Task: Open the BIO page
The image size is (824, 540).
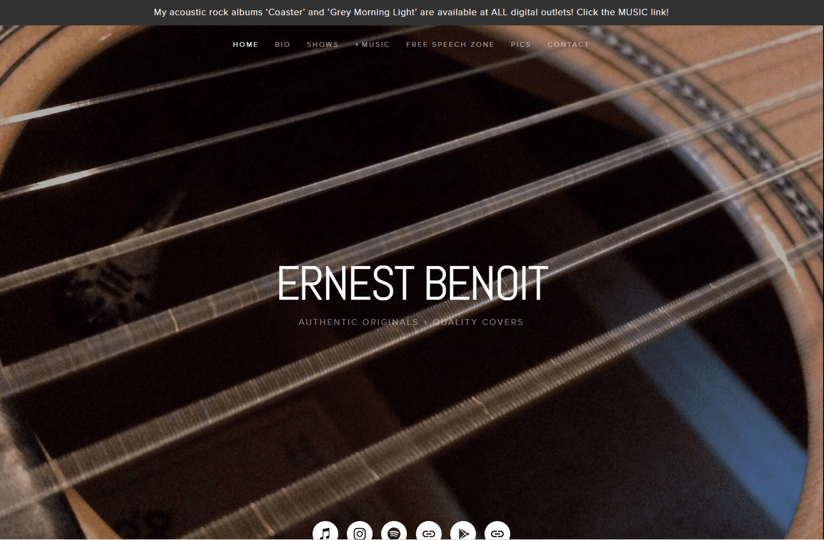Action: pos(282,45)
